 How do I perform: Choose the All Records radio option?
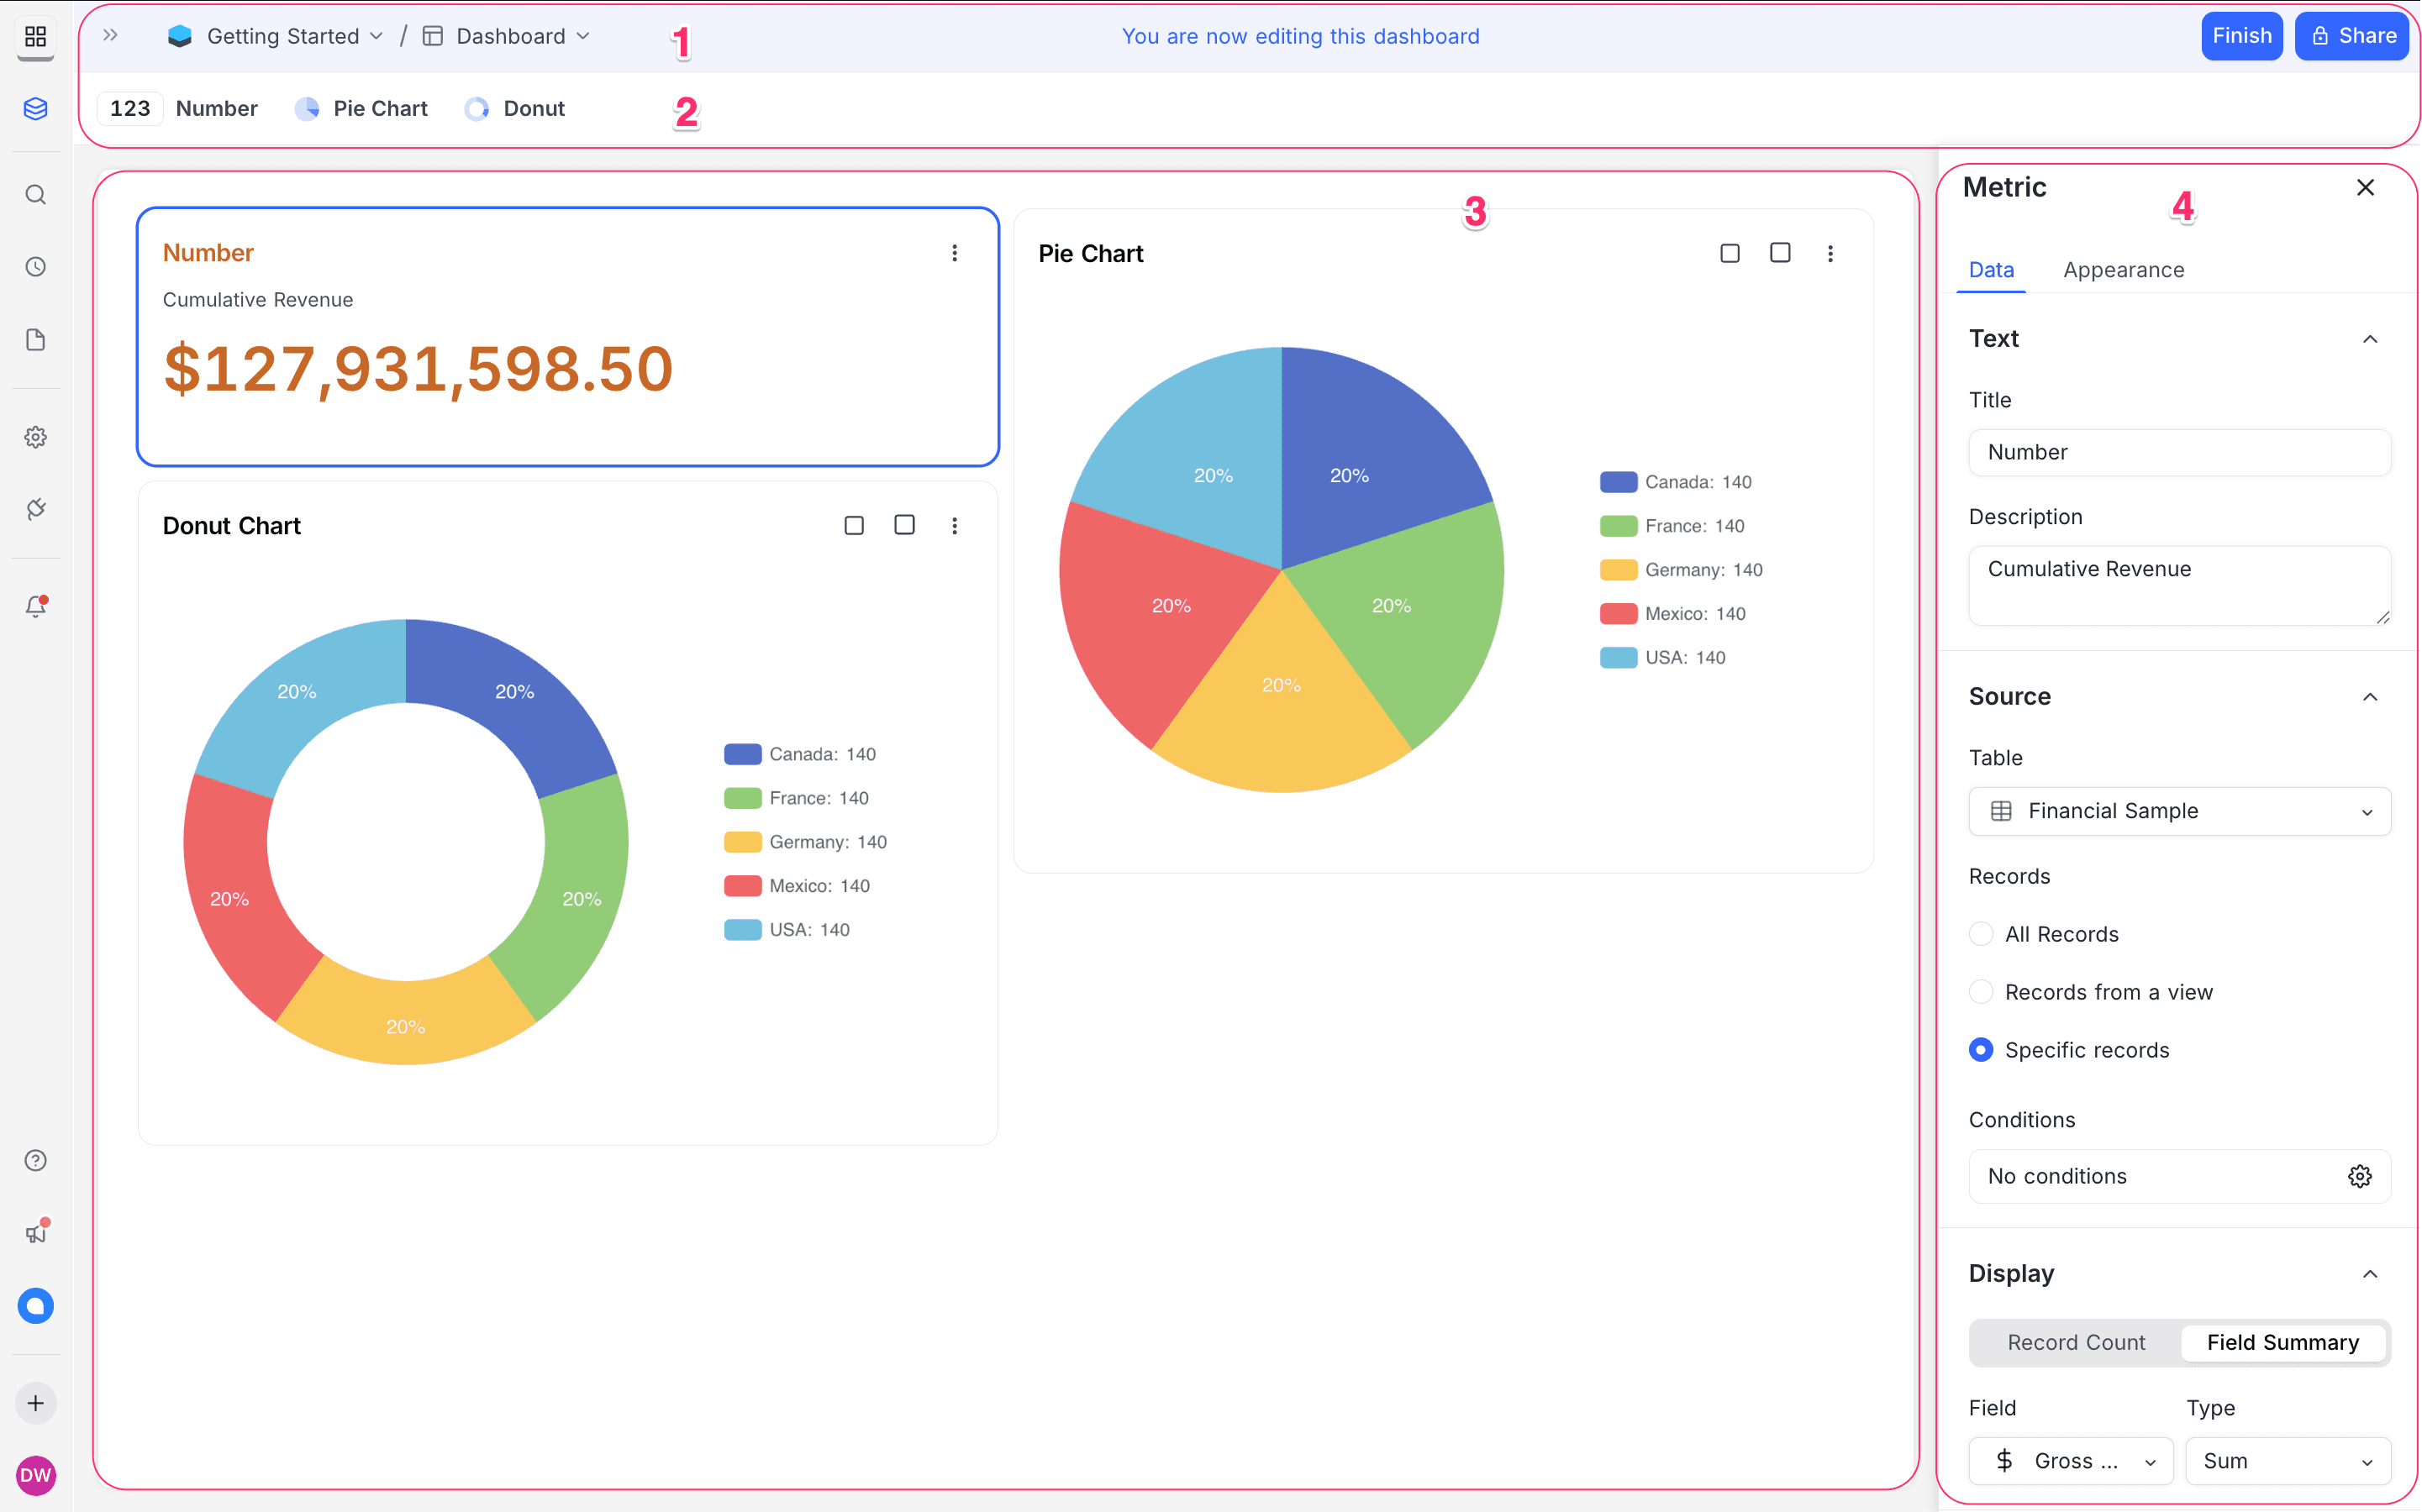[x=1982, y=933]
